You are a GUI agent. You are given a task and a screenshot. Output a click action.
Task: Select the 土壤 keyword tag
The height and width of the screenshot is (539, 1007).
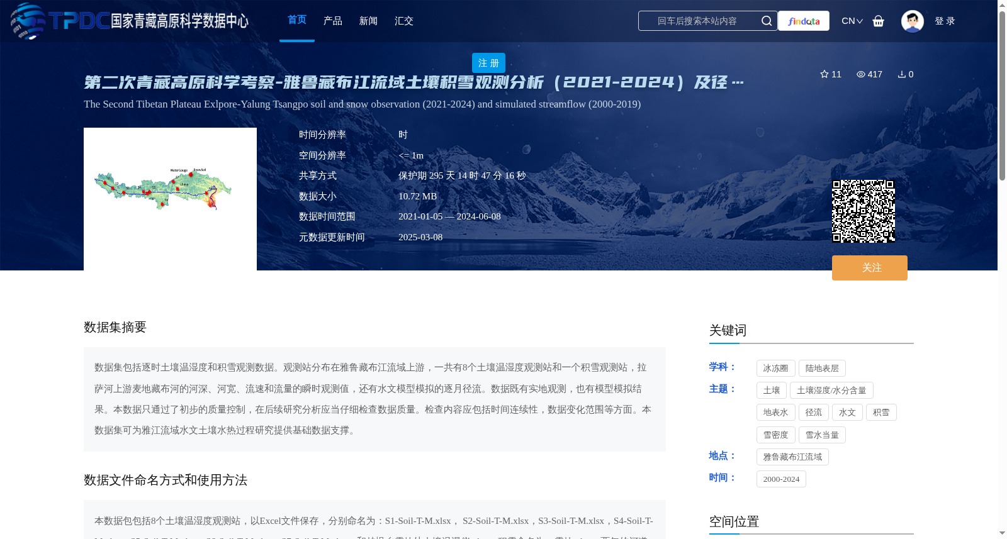[772, 391]
